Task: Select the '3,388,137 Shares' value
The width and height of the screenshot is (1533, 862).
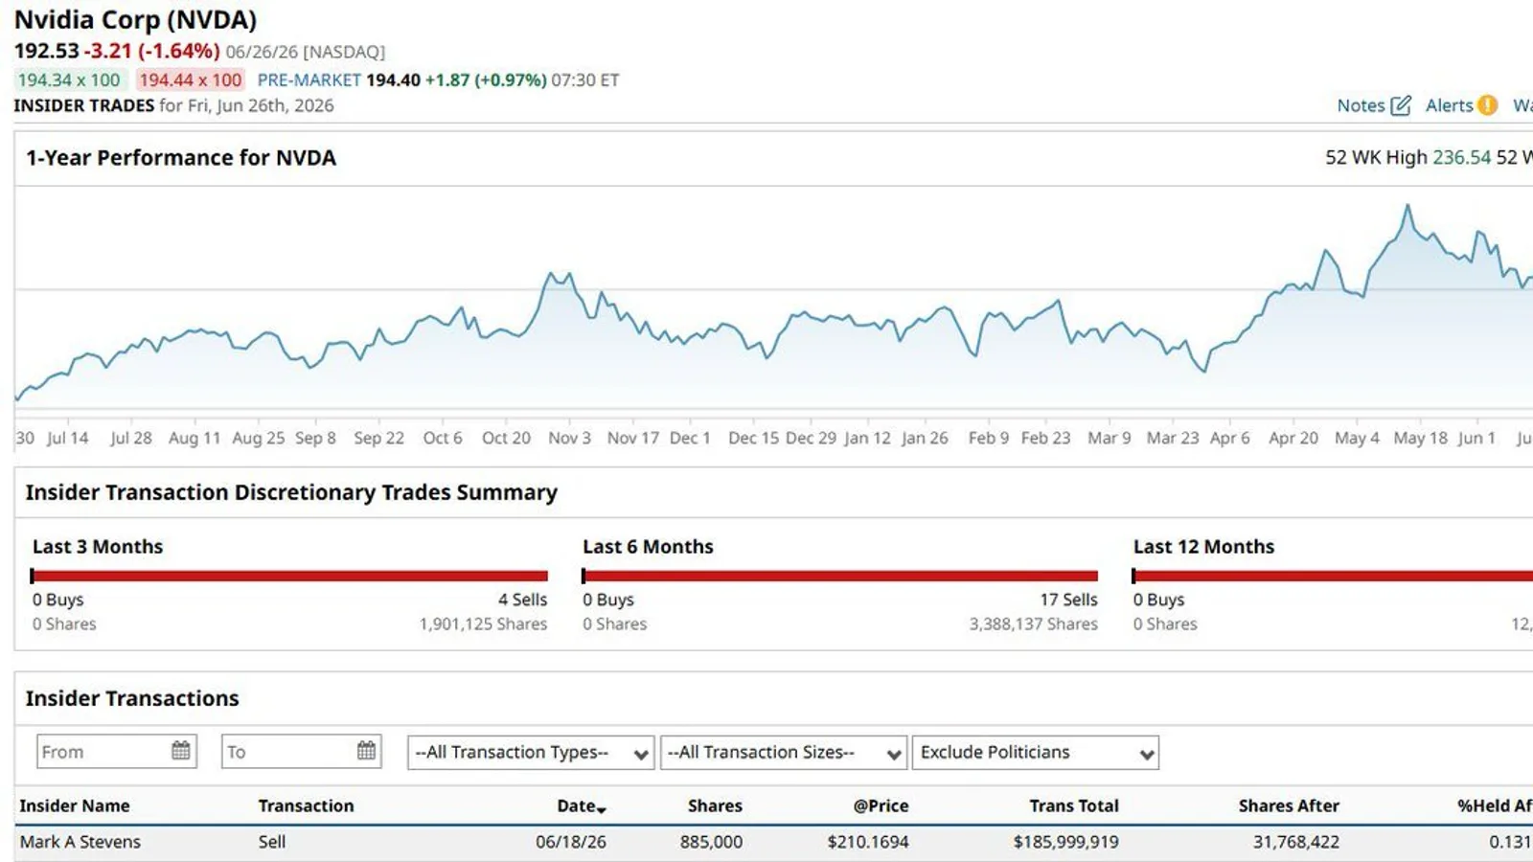Action: pos(1033,624)
